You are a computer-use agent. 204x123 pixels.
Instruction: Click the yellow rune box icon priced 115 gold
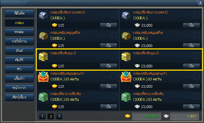[43, 56]
